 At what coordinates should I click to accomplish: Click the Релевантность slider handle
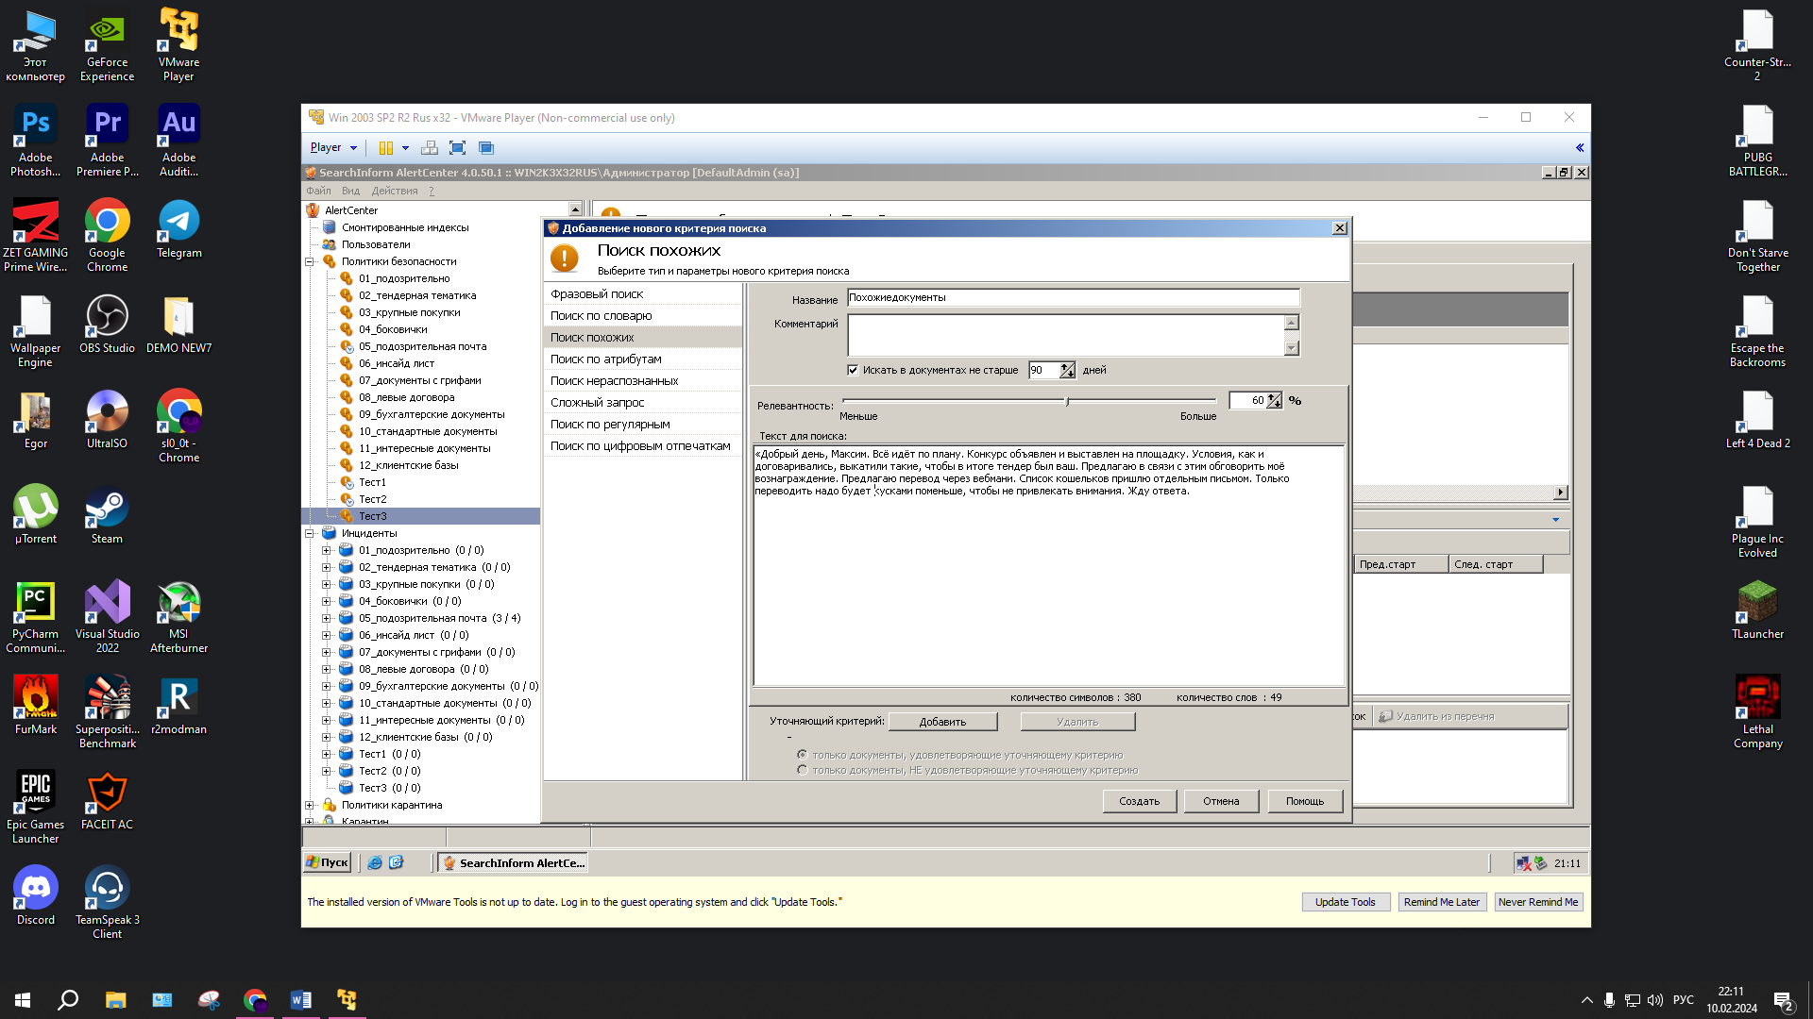1067,402
